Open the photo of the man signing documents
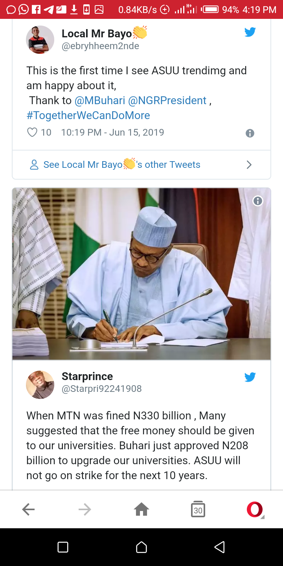 coord(141,274)
